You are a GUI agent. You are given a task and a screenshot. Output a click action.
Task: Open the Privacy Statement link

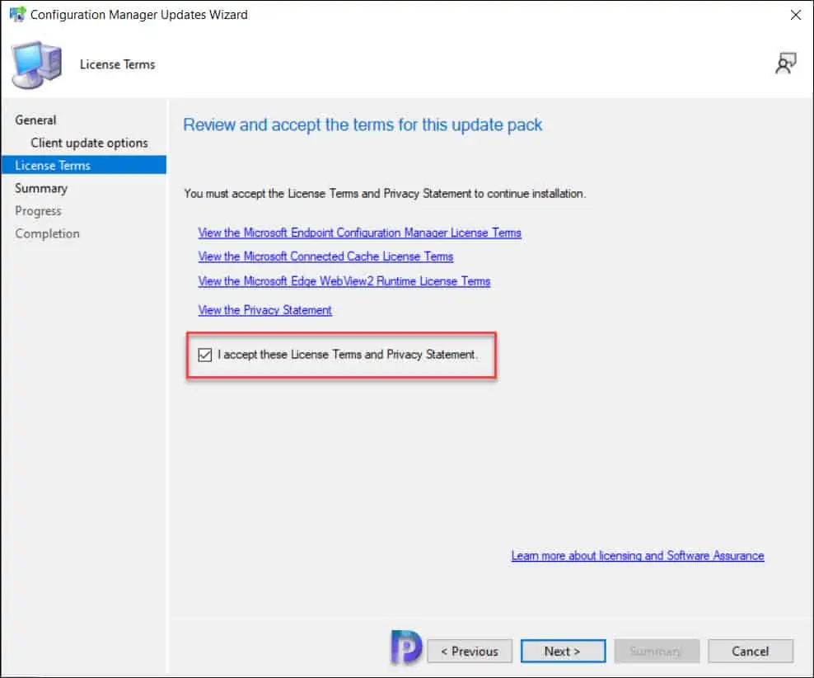click(264, 310)
